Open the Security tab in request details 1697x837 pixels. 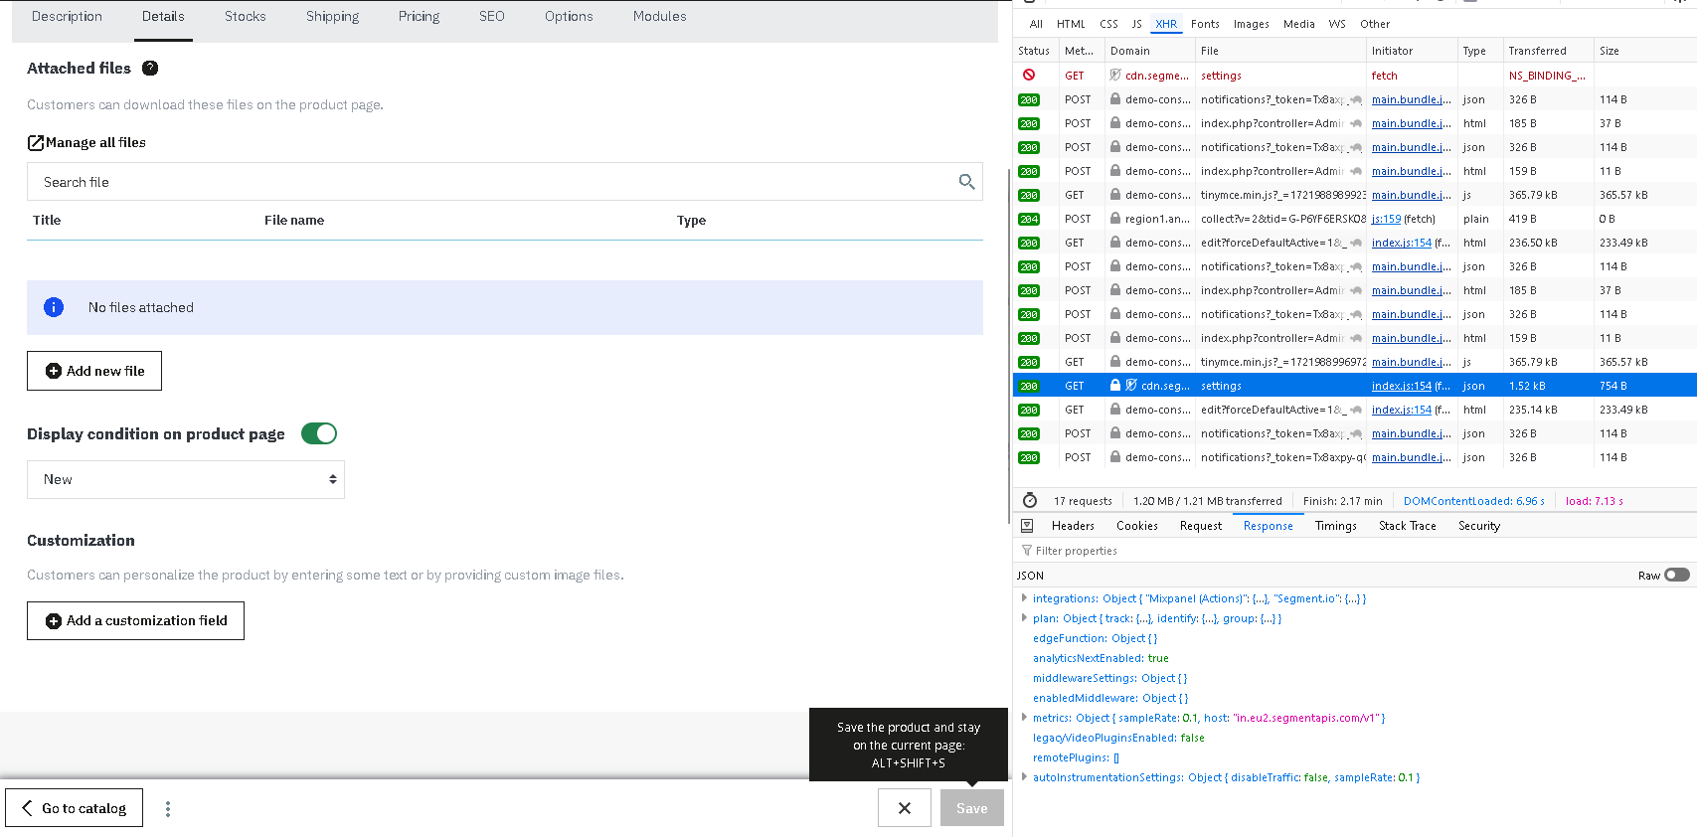[1479, 526]
